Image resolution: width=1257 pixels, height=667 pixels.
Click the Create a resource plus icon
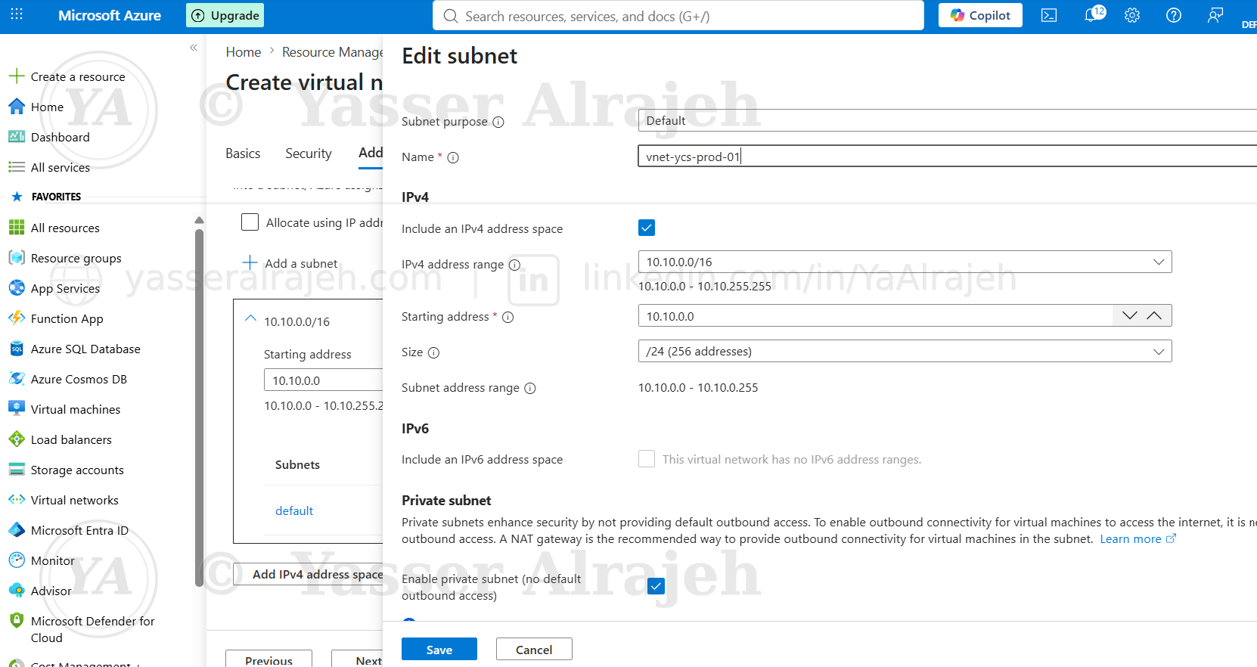17,76
